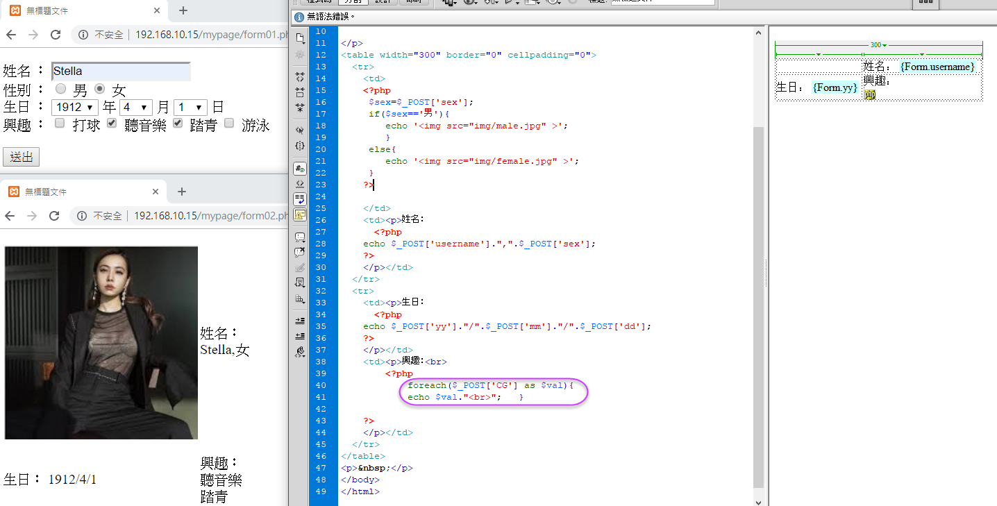
Task: Open a new tab in the upper browser
Action: point(183,10)
